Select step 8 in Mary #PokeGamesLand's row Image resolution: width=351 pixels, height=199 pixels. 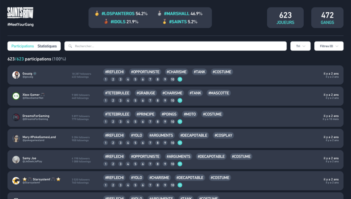click(x=158, y=143)
